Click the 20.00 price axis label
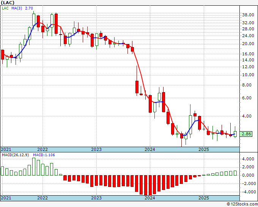This screenshot has height=207, width=258. [248, 44]
